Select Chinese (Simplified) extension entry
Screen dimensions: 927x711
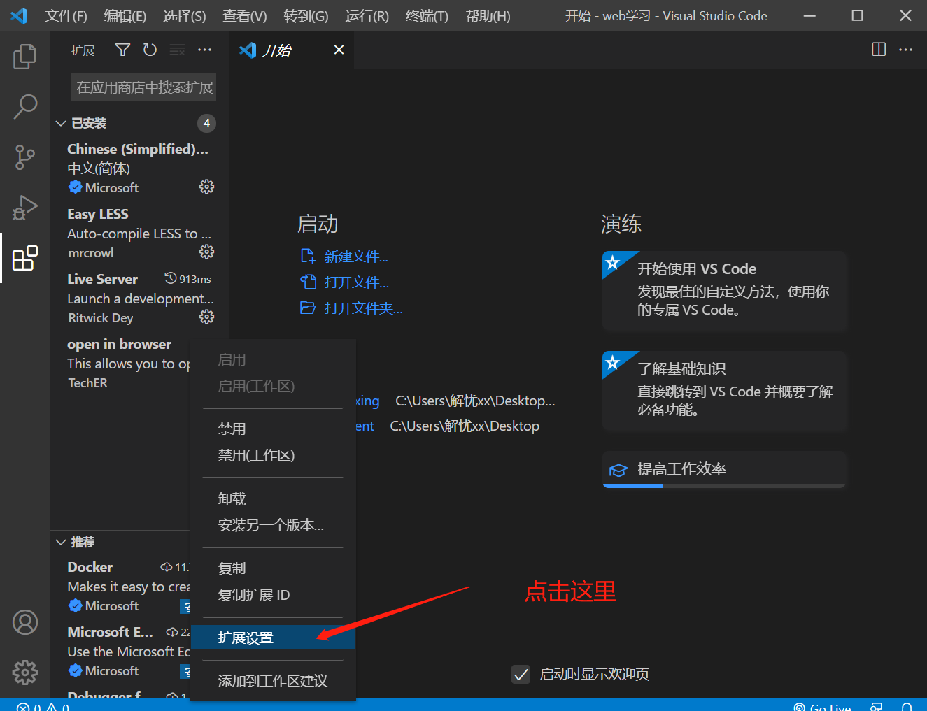(x=140, y=168)
